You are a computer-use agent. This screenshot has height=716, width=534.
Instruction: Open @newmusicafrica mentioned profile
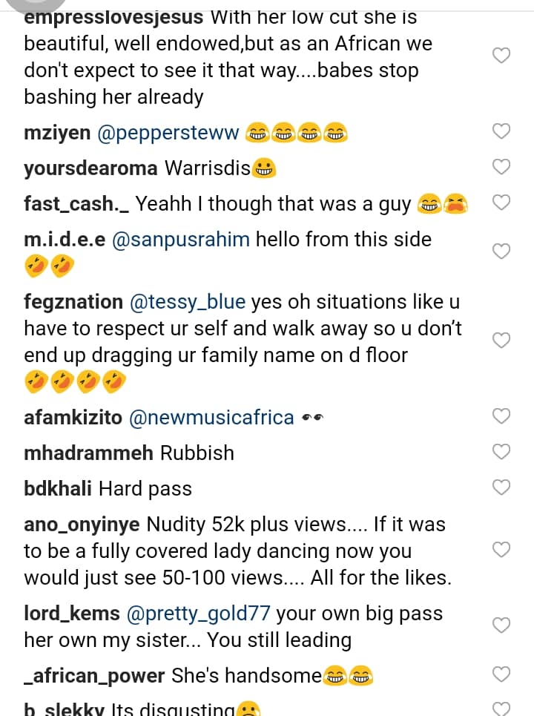211,418
